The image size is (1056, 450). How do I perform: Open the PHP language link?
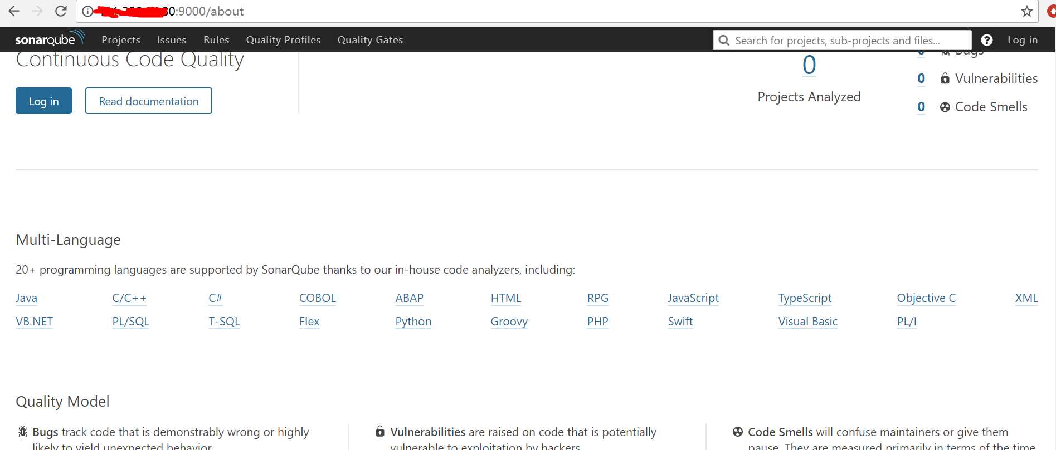(597, 322)
